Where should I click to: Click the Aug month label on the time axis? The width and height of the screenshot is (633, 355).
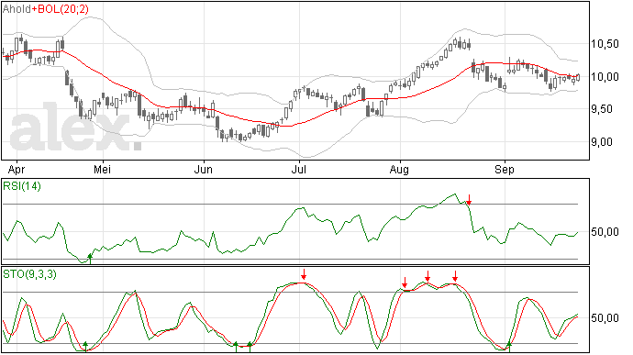coord(399,170)
